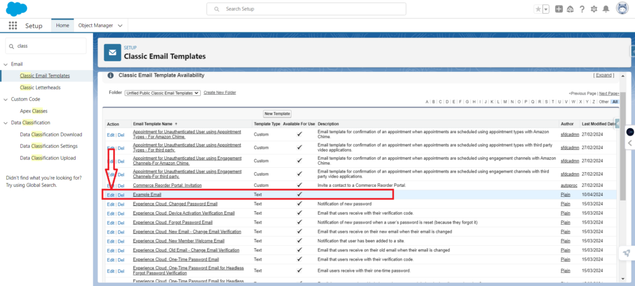The height and width of the screenshot is (286, 635).
Task: Click the Create New Folder link
Action: click(x=220, y=93)
